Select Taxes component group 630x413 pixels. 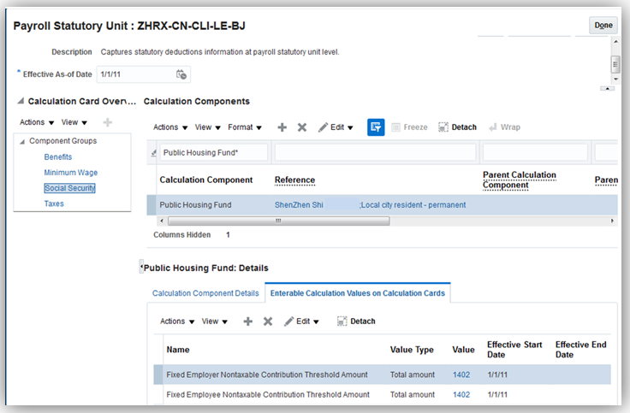(x=54, y=204)
